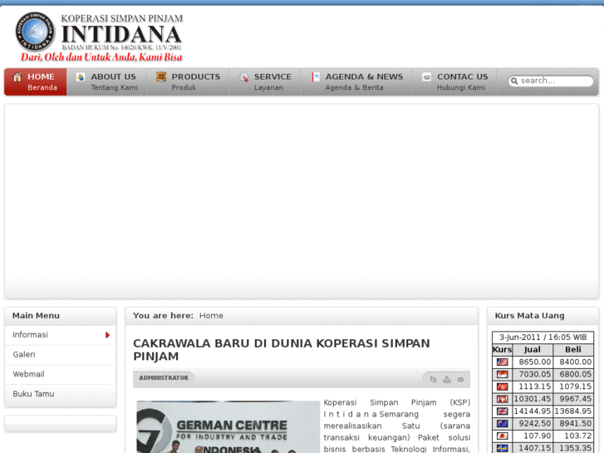The width and height of the screenshot is (604, 453).
Task: Click the Singapore flag in currency table
Action: pos(503,374)
